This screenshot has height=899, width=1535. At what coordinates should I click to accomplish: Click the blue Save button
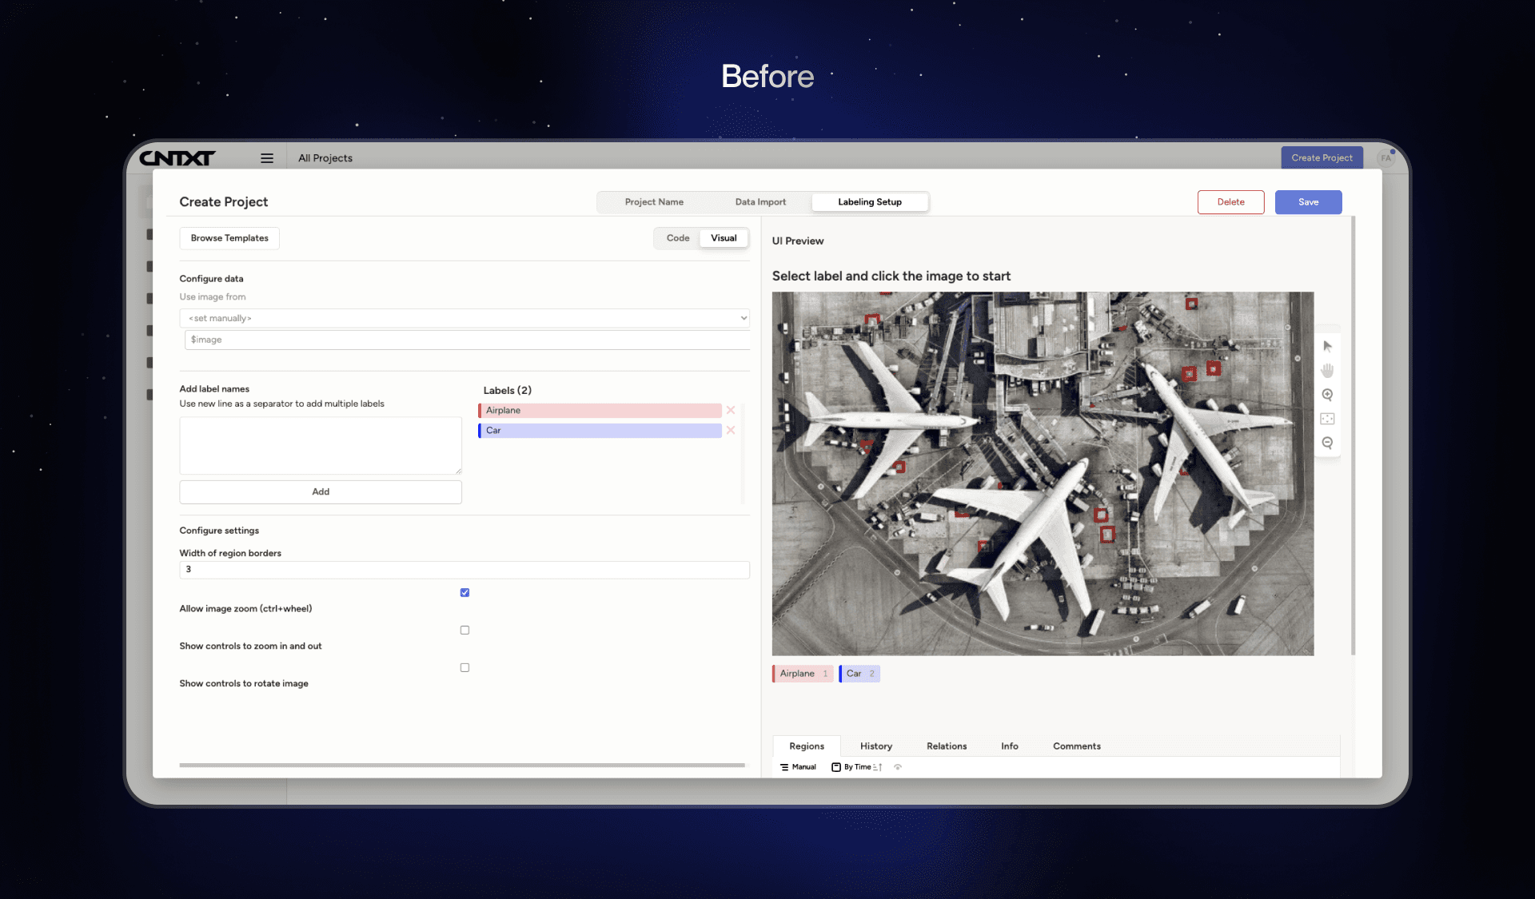[1308, 202]
